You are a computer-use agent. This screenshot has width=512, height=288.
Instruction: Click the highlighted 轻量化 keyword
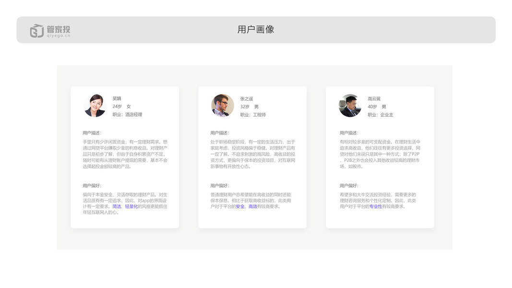(131, 206)
